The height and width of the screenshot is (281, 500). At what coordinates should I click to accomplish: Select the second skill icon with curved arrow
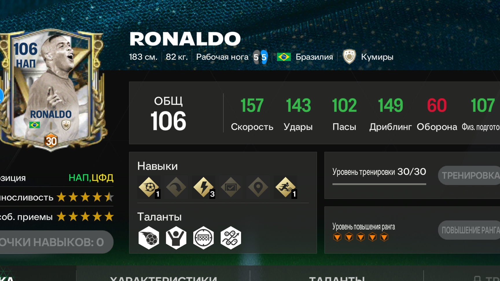coord(176,187)
